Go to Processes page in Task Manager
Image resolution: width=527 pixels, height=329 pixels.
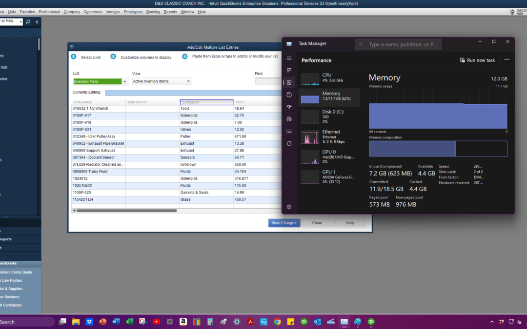tap(289, 70)
